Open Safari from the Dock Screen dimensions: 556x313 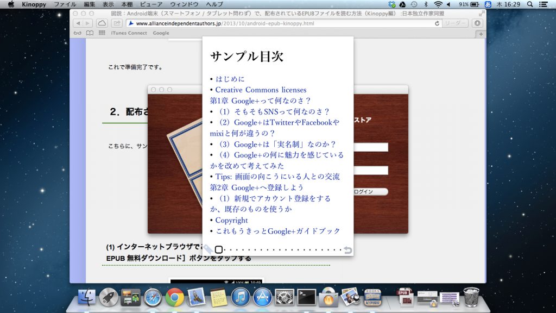pos(153,297)
